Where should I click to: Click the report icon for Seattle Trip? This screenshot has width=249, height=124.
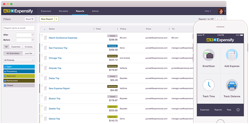(45, 109)
